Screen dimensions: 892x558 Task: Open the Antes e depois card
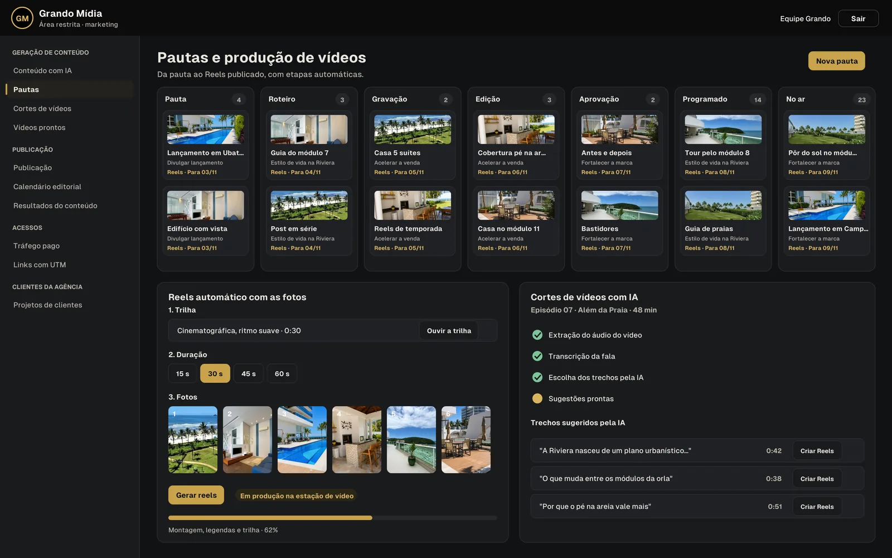tap(619, 145)
